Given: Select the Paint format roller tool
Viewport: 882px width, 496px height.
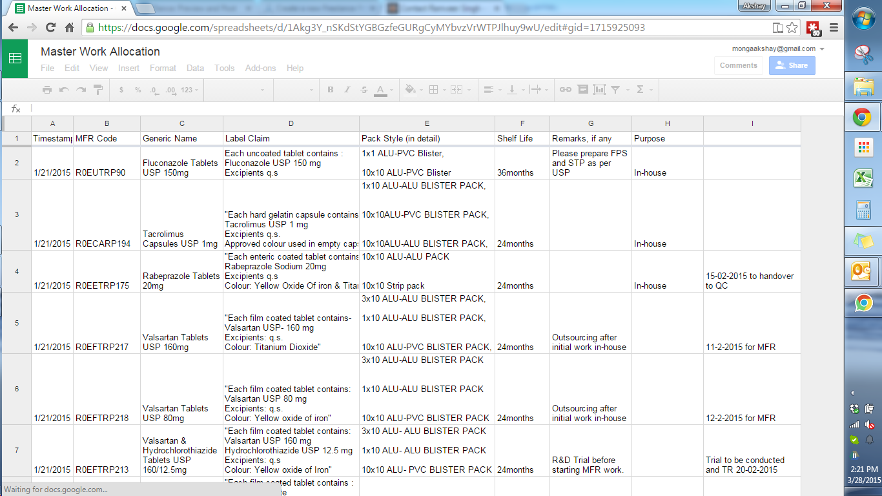Looking at the screenshot, I should pos(98,90).
